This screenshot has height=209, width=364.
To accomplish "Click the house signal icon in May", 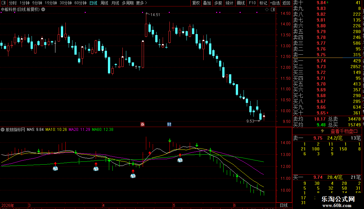I will point(180,160).
